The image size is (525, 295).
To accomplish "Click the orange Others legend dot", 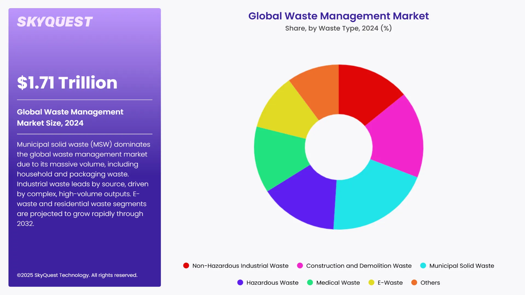I will tap(414, 282).
